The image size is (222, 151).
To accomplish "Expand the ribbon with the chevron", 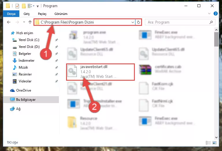I will click(x=209, y=14).
